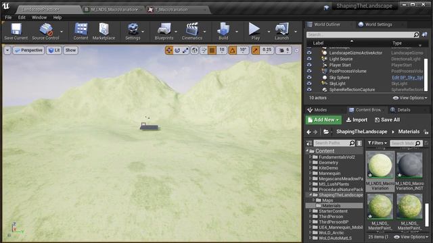Open the Filters dropdown in Content Browser
The height and width of the screenshot is (243, 433).
378,143
